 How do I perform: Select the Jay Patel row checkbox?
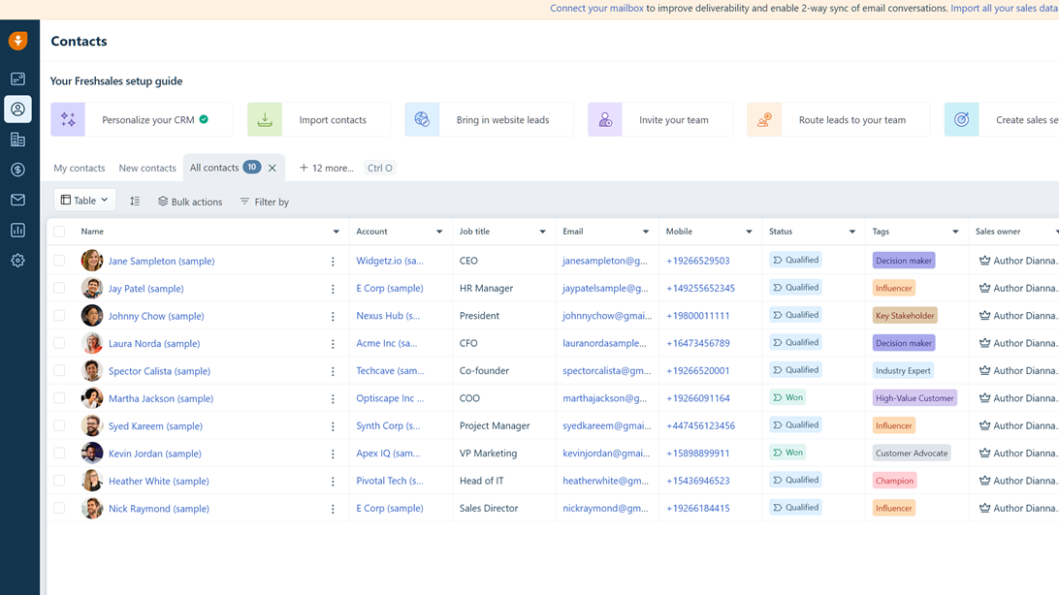coord(59,288)
